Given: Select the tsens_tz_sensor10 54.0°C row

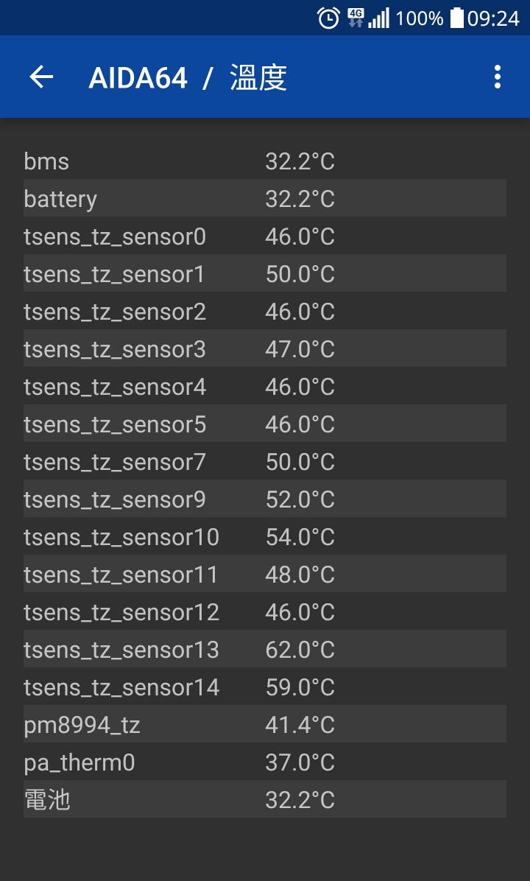Looking at the screenshot, I should (x=265, y=536).
